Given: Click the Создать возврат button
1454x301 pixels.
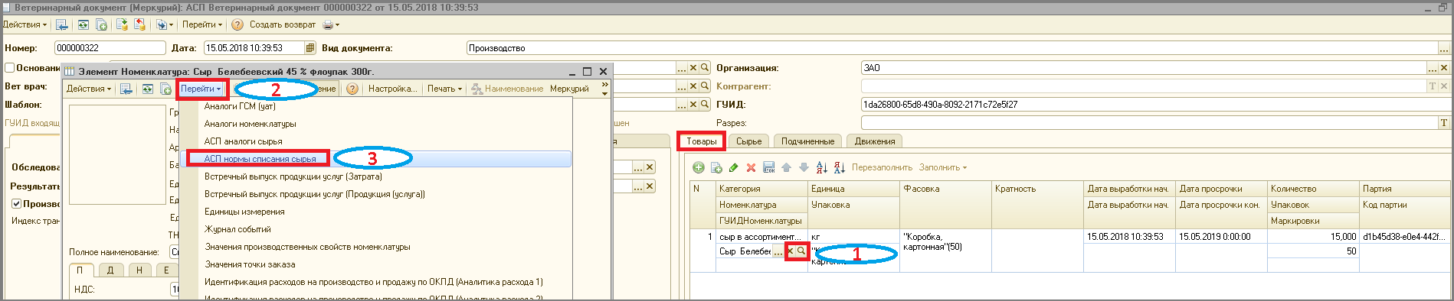Looking at the screenshot, I should pos(282,24).
